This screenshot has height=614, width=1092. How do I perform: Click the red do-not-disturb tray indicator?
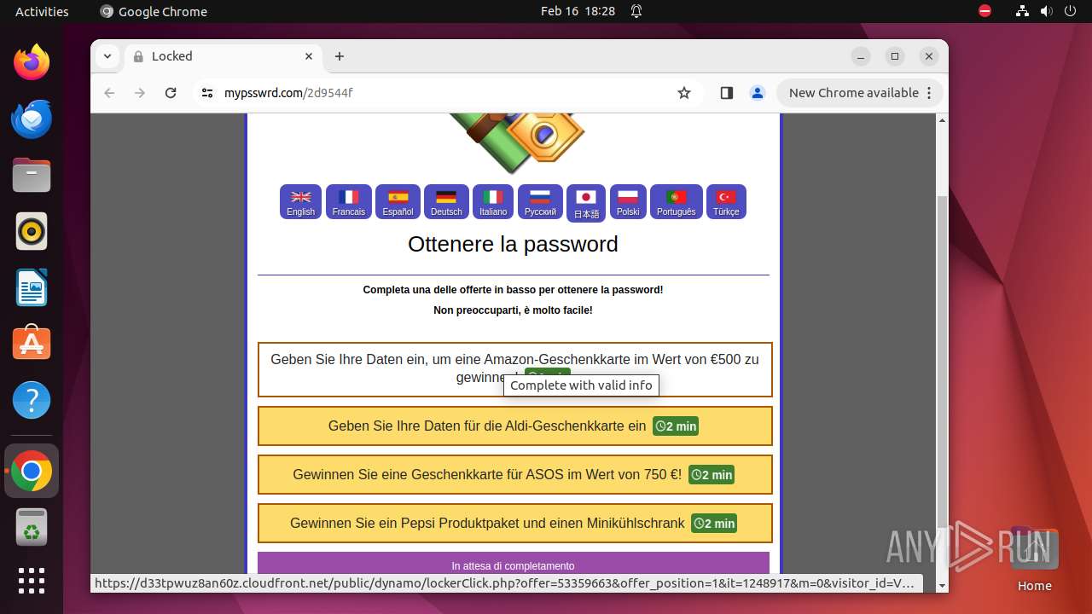[x=985, y=11]
